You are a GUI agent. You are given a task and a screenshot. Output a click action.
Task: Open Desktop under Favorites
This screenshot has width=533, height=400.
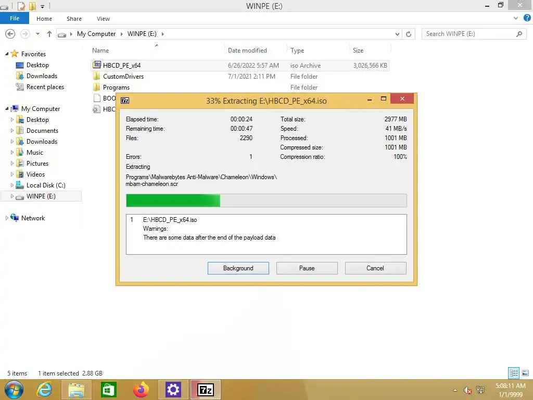pyautogui.click(x=37, y=65)
